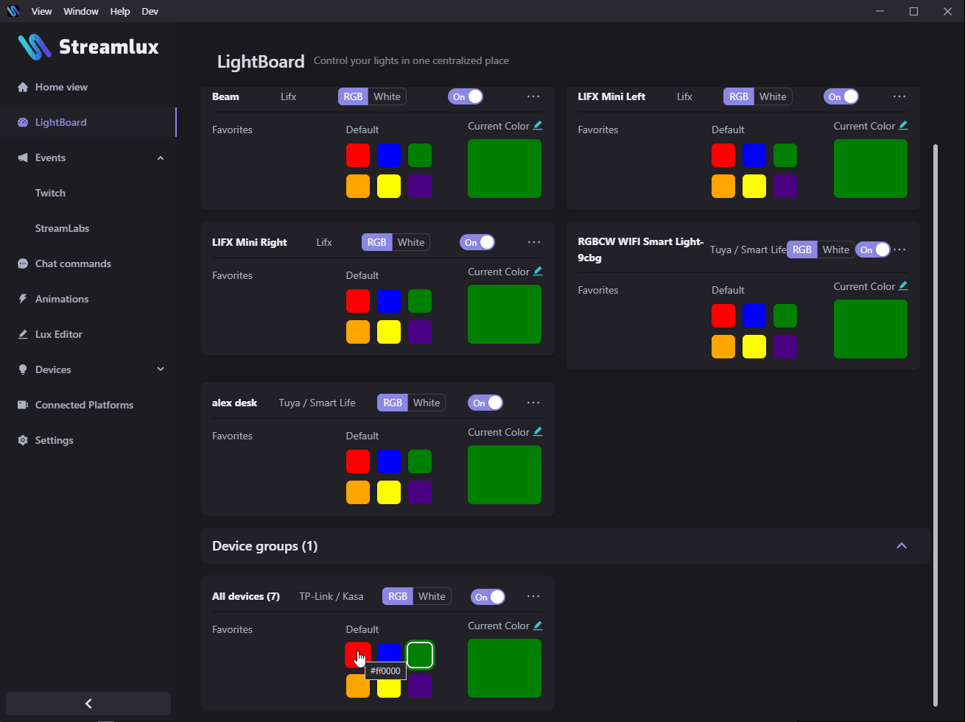Image resolution: width=965 pixels, height=722 pixels.
Task: Switch LIFX Mini Right to White mode
Action: coord(411,241)
